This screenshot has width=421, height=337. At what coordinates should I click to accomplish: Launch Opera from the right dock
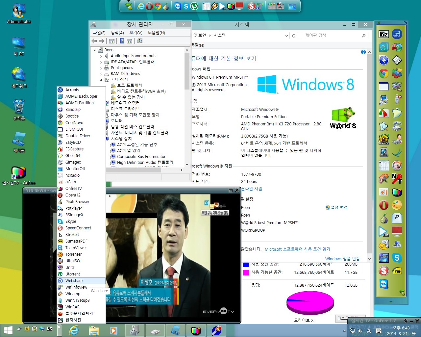coord(384,205)
